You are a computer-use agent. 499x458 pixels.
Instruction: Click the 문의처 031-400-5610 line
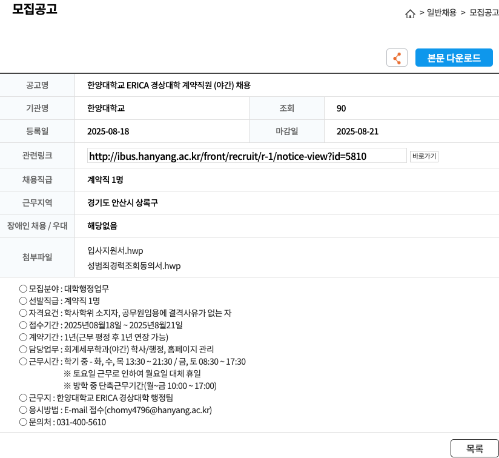point(63,422)
